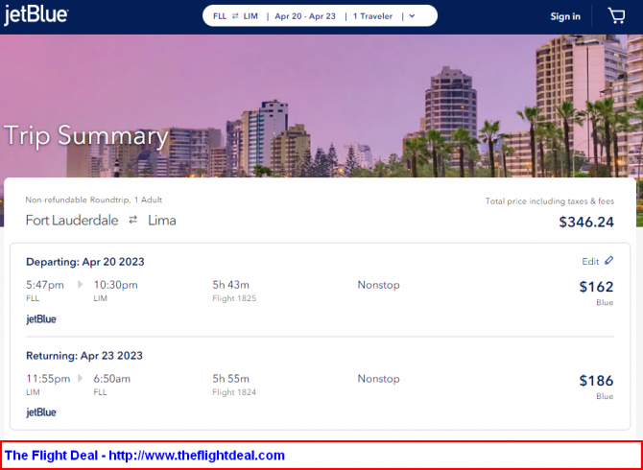Click Non-refundable Roundtrip, 1 Adult text

(94, 200)
